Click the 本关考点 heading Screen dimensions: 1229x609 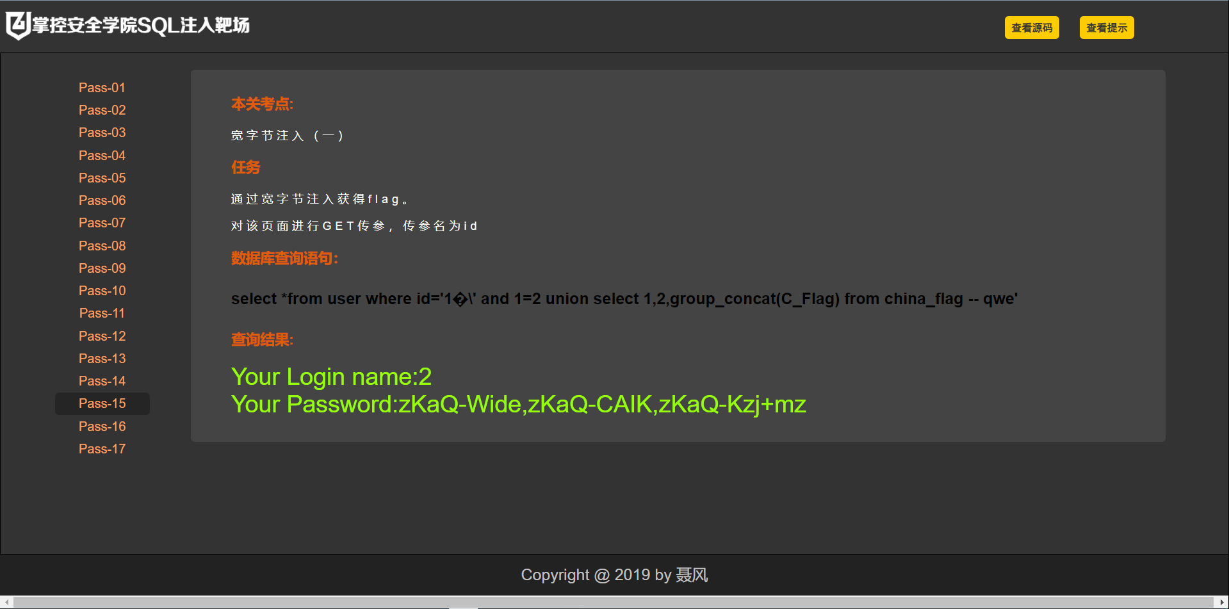click(x=262, y=104)
